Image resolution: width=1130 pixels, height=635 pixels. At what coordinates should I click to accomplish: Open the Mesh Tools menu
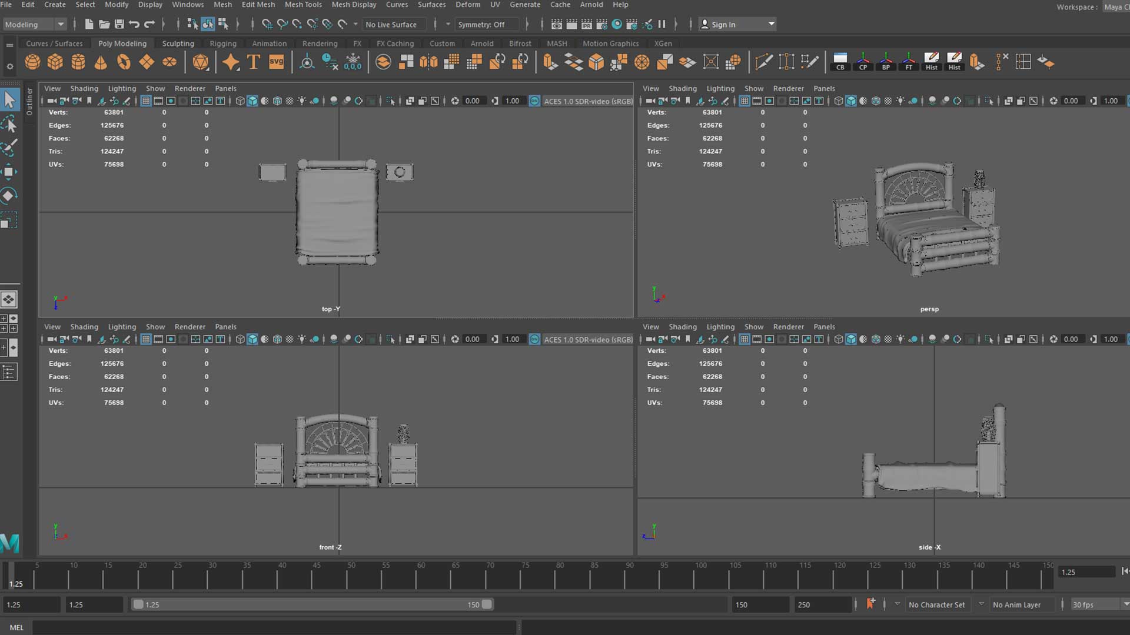coord(303,5)
